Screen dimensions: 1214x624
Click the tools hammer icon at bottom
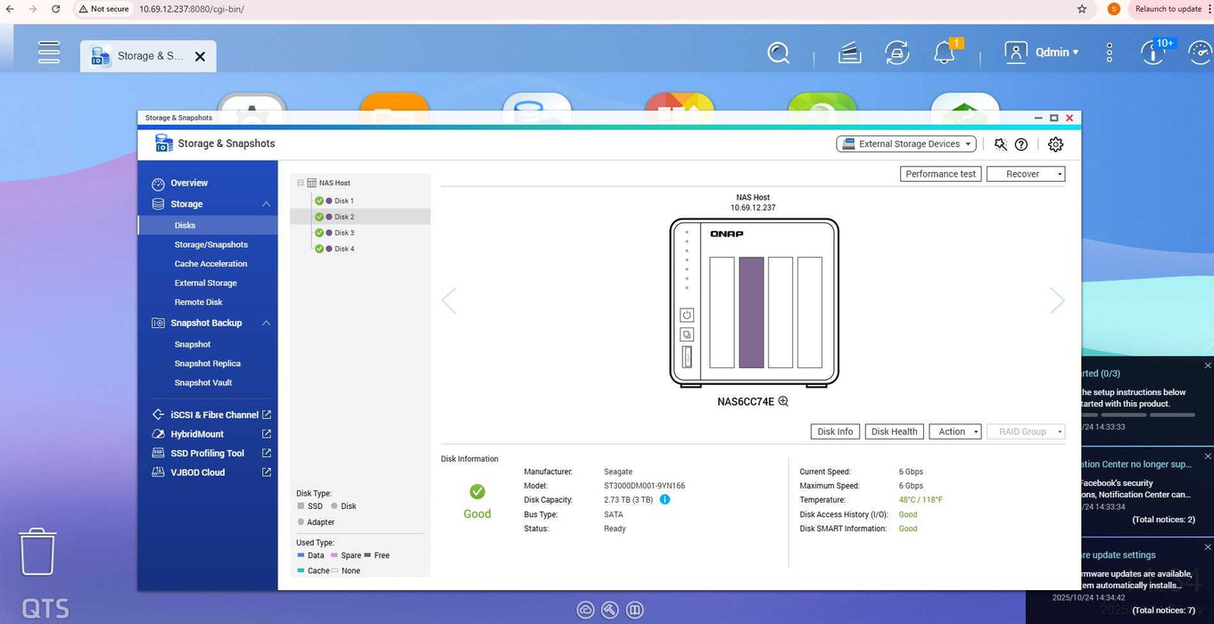coord(610,610)
